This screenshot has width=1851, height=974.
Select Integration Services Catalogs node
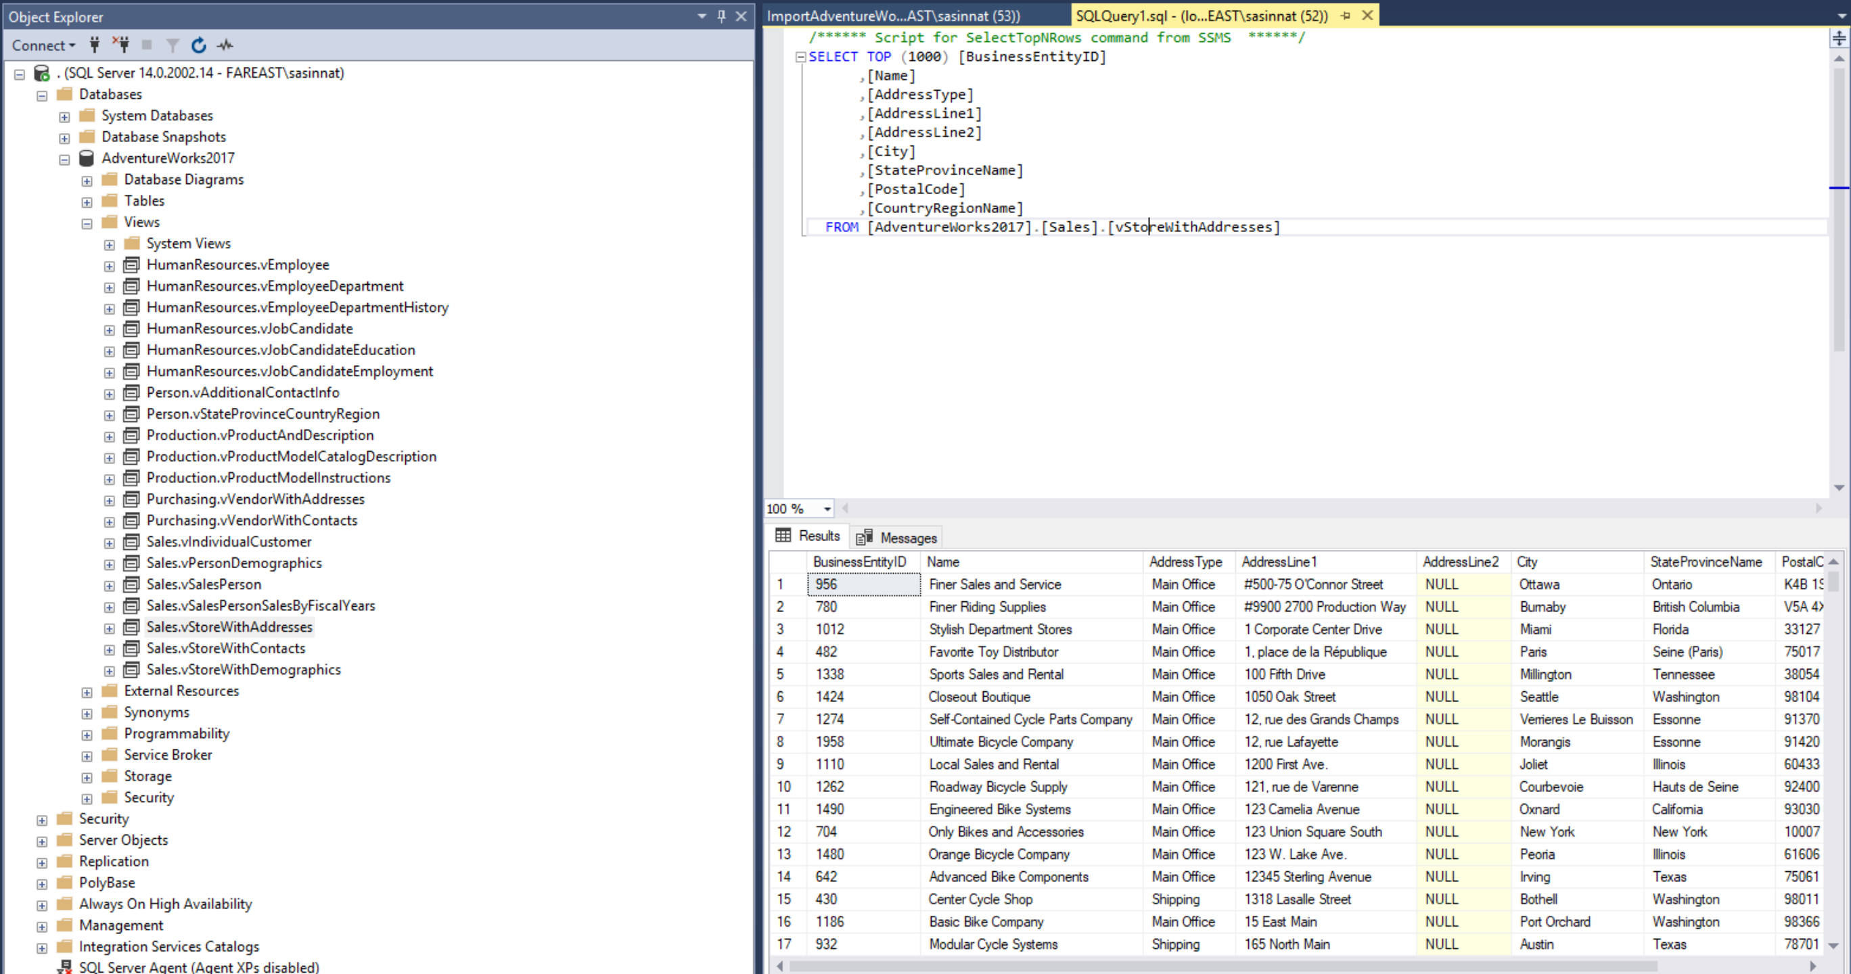[169, 947]
